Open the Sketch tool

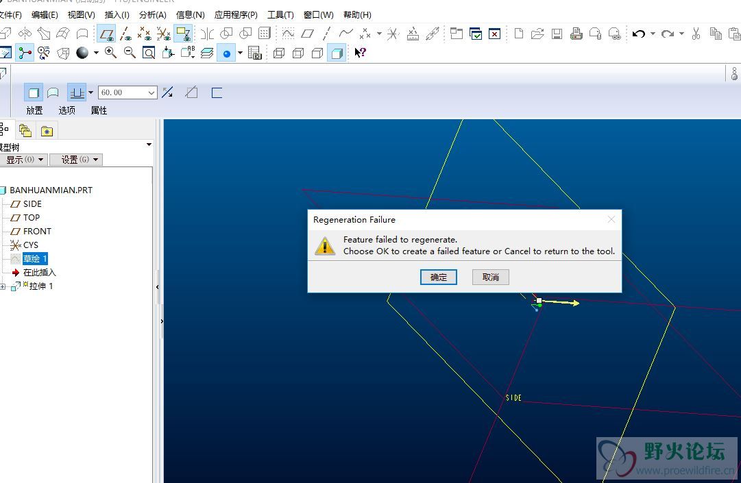[288, 34]
